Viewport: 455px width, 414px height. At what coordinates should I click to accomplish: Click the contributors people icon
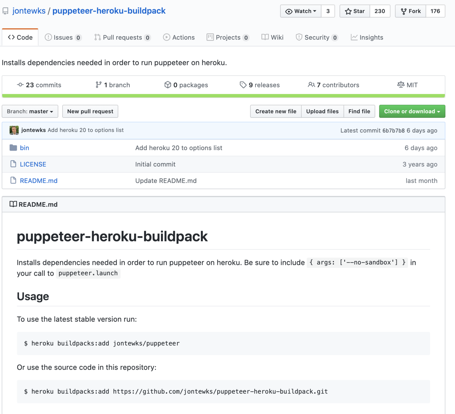pyautogui.click(x=311, y=85)
